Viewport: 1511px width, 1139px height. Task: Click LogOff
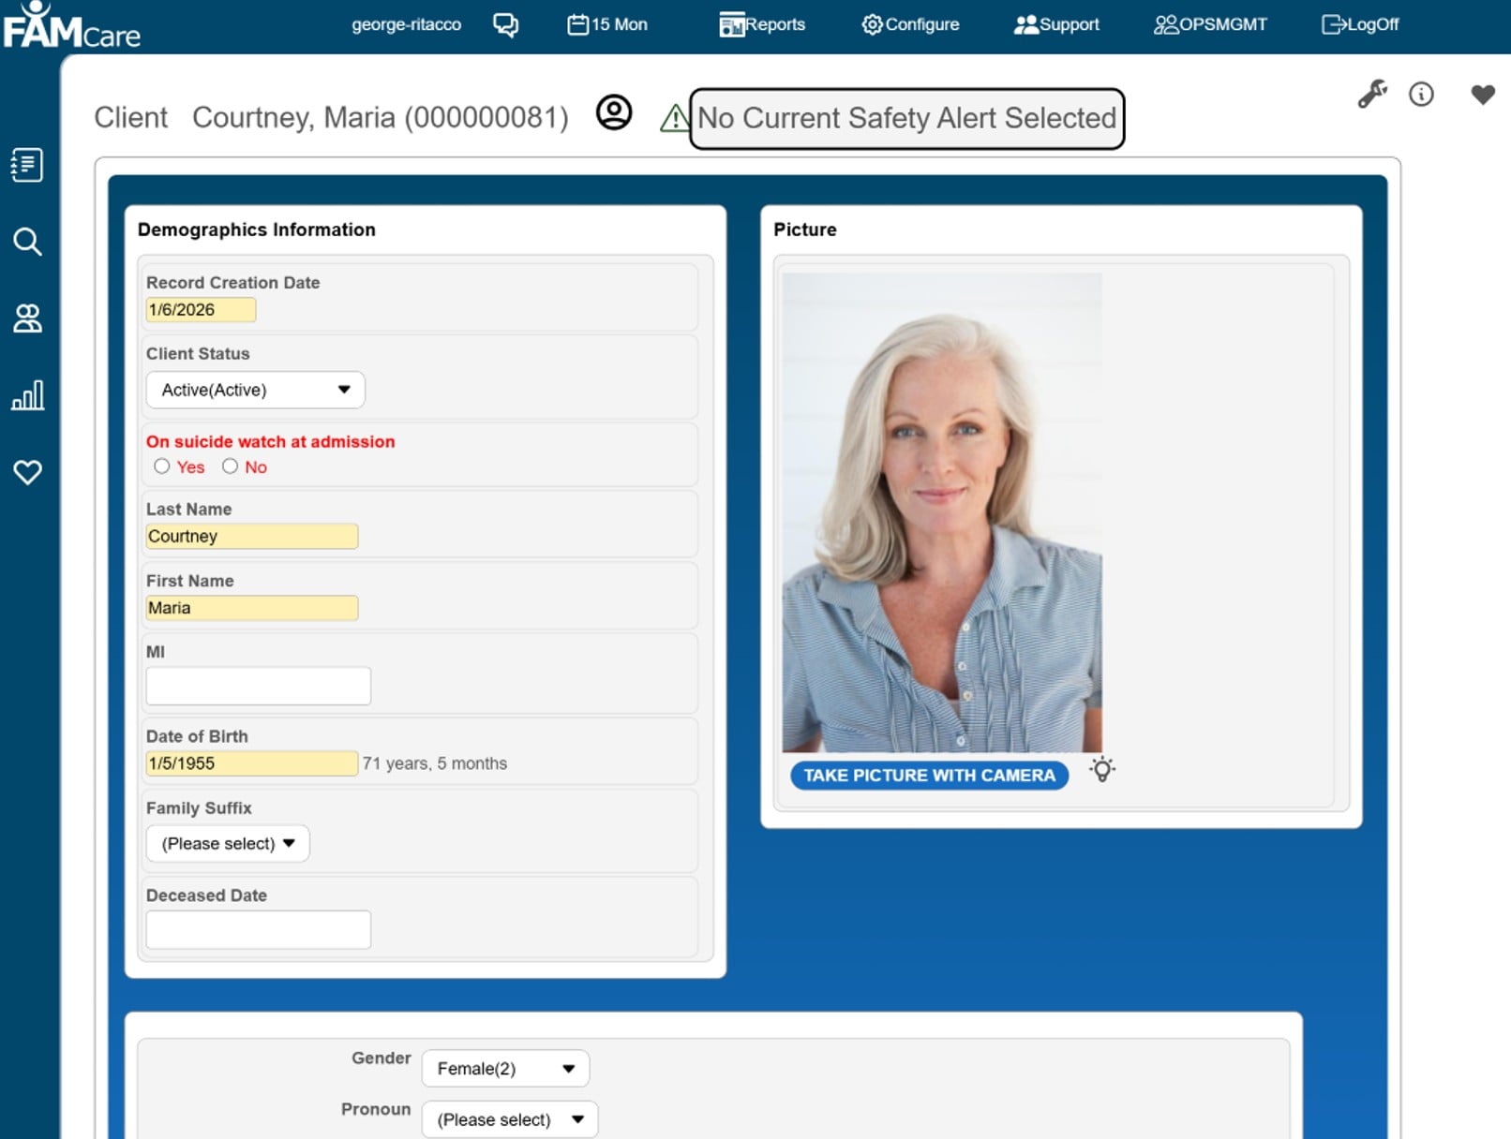point(1360,24)
